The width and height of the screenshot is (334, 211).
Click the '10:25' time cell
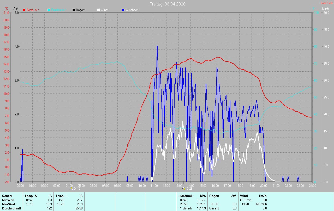point(60,204)
